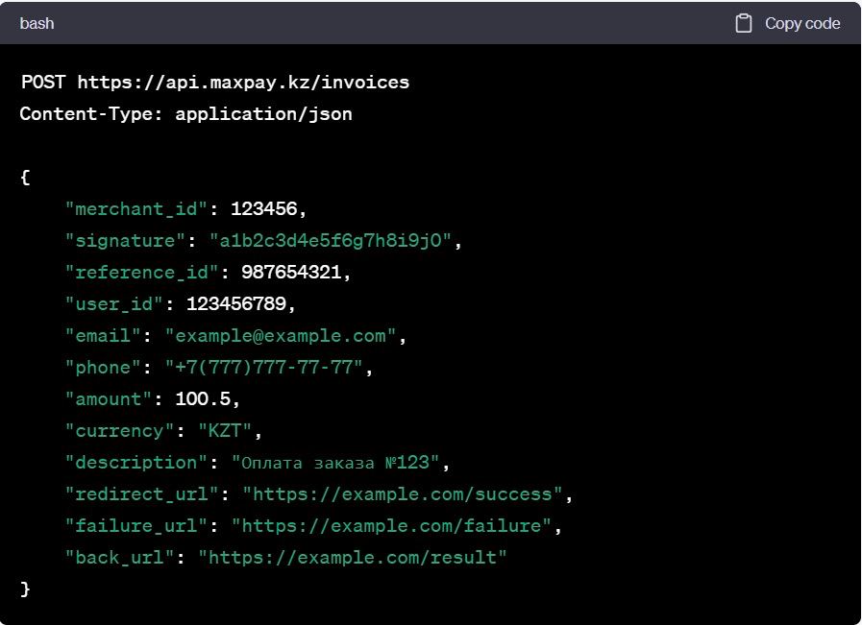Click the closing curly brace

(25, 589)
